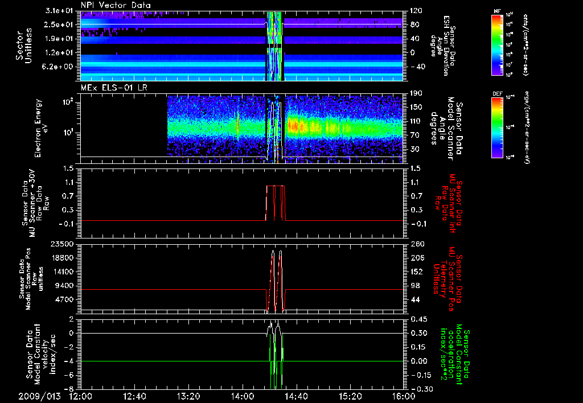Click the "Model Scanner Pos Raw" axis label
The width and height of the screenshot is (583, 403).
(32, 278)
